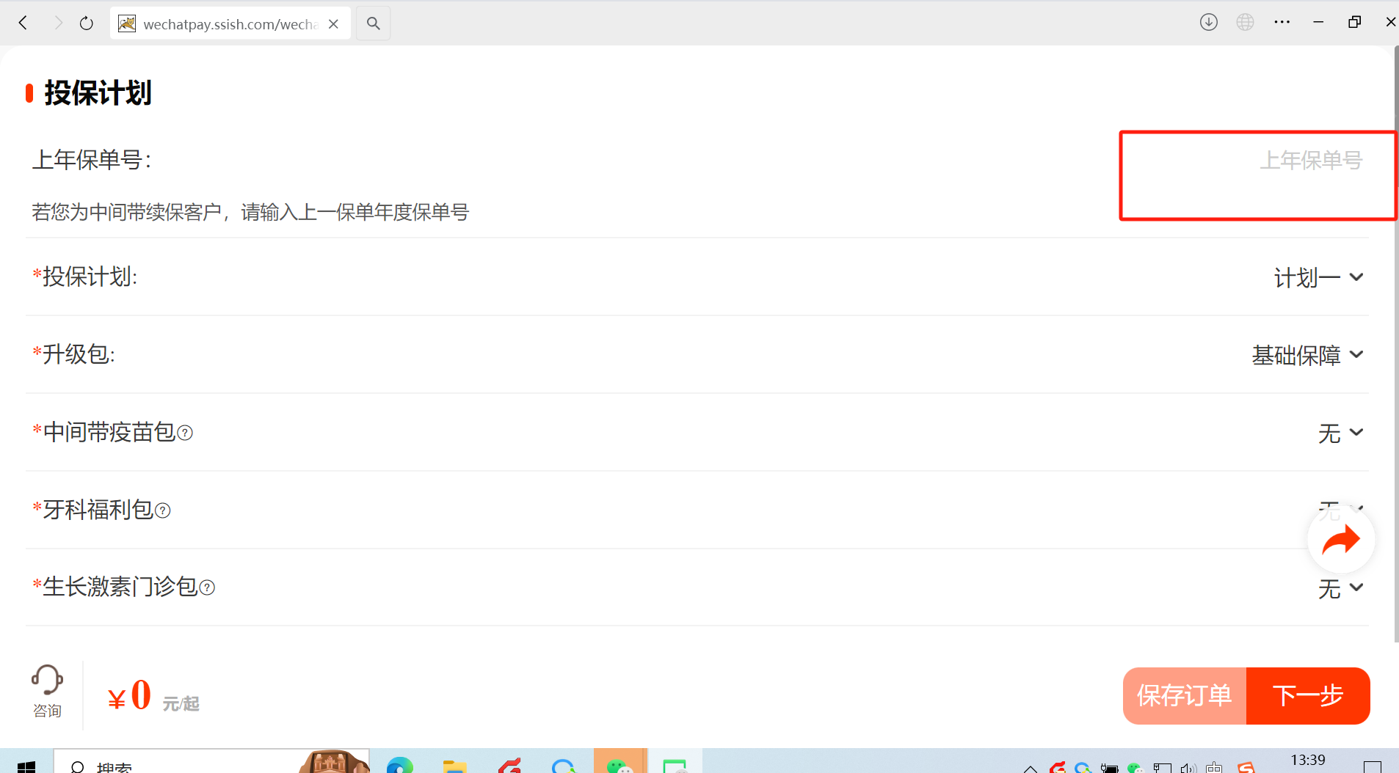The width and height of the screenshot is (1399, 773).
Task: Expand the 投保计划 dropdown showing 计划一
Action: click(1318, 278)
